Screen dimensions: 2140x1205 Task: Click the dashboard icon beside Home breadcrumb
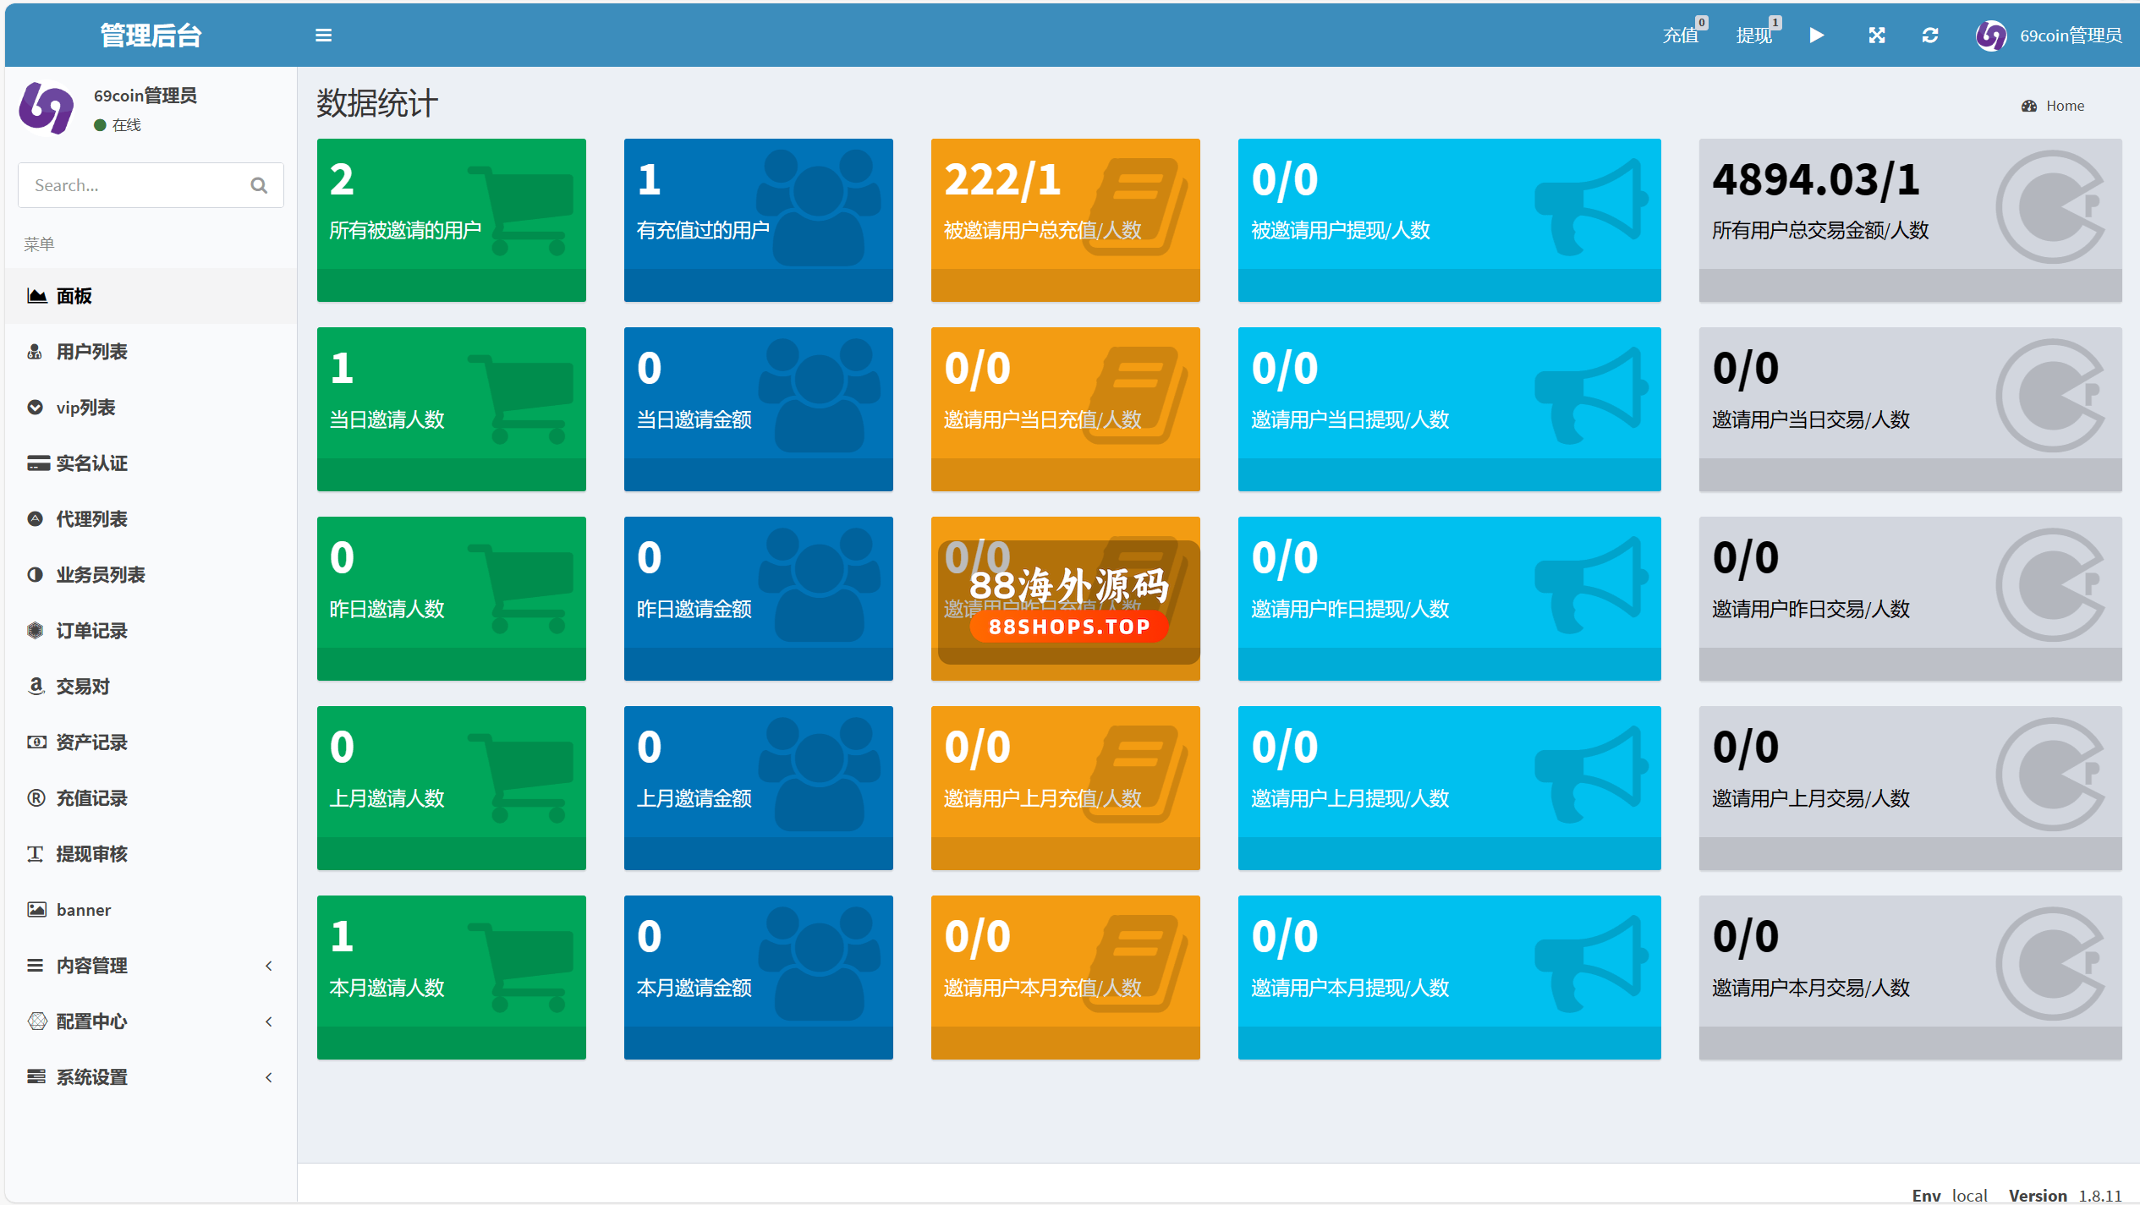click(2028, 107)
